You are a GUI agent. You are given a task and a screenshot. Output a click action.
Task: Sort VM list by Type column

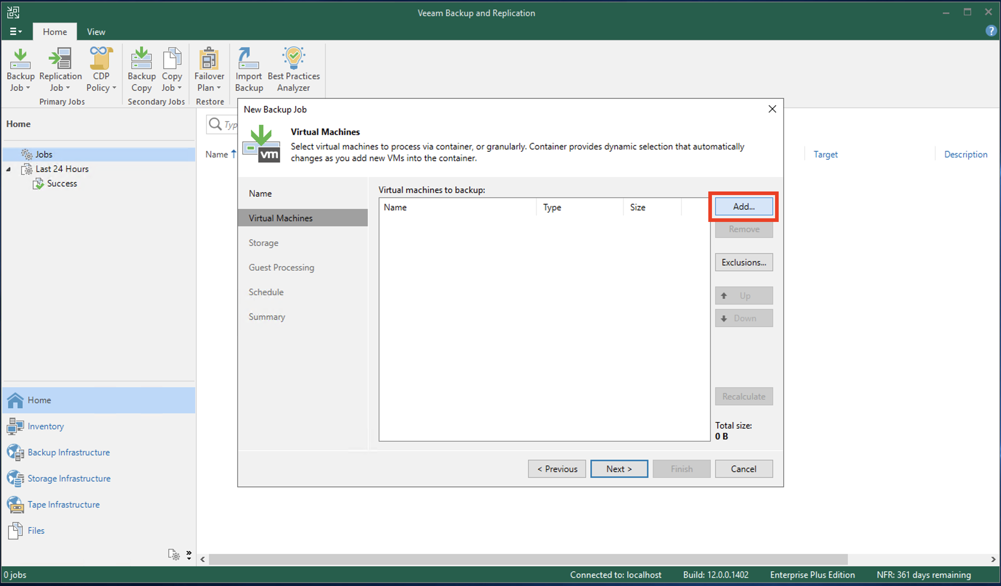[580, 207]
